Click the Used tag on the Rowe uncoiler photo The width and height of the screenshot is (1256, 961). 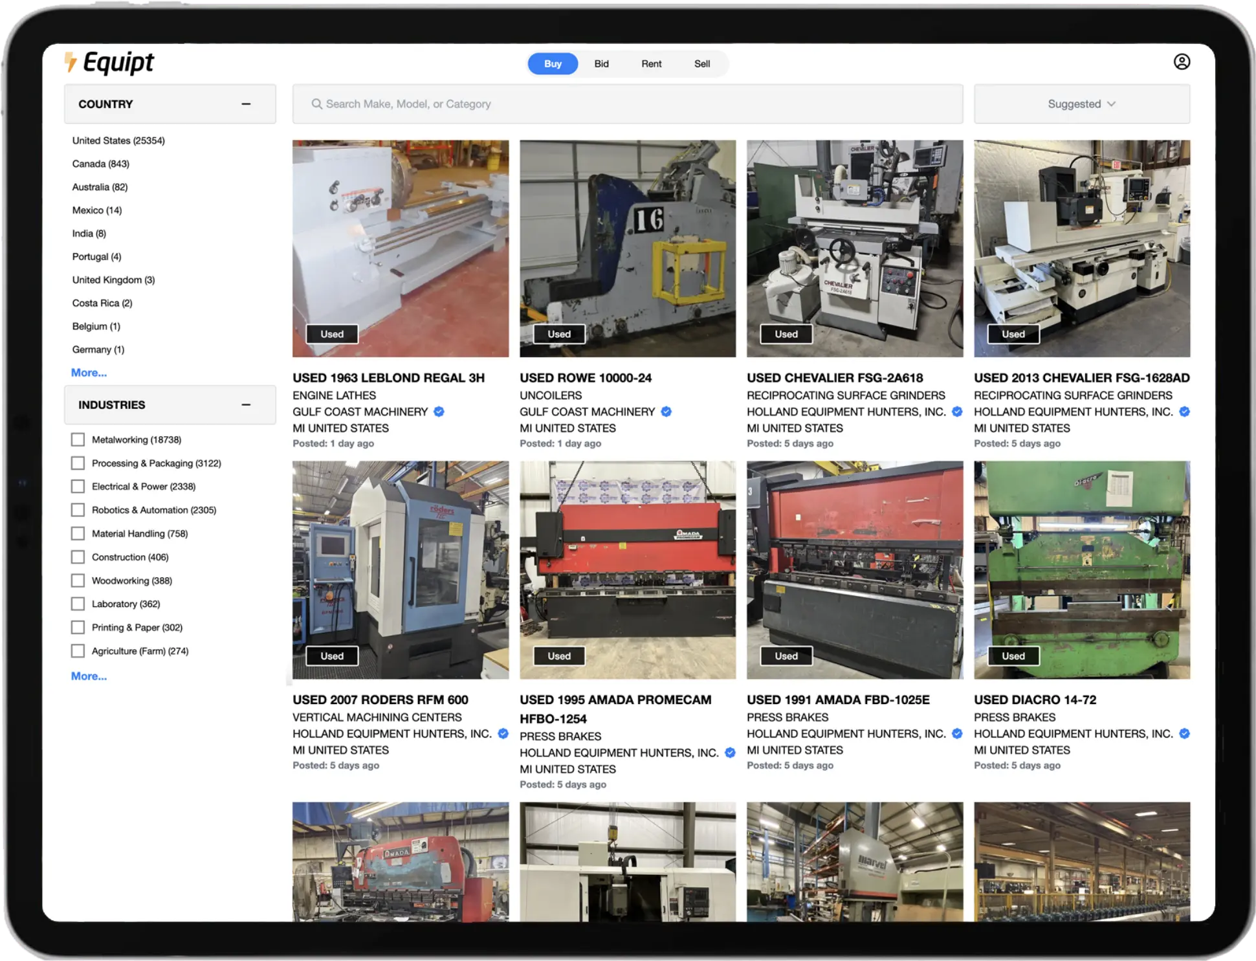point(558,334)
